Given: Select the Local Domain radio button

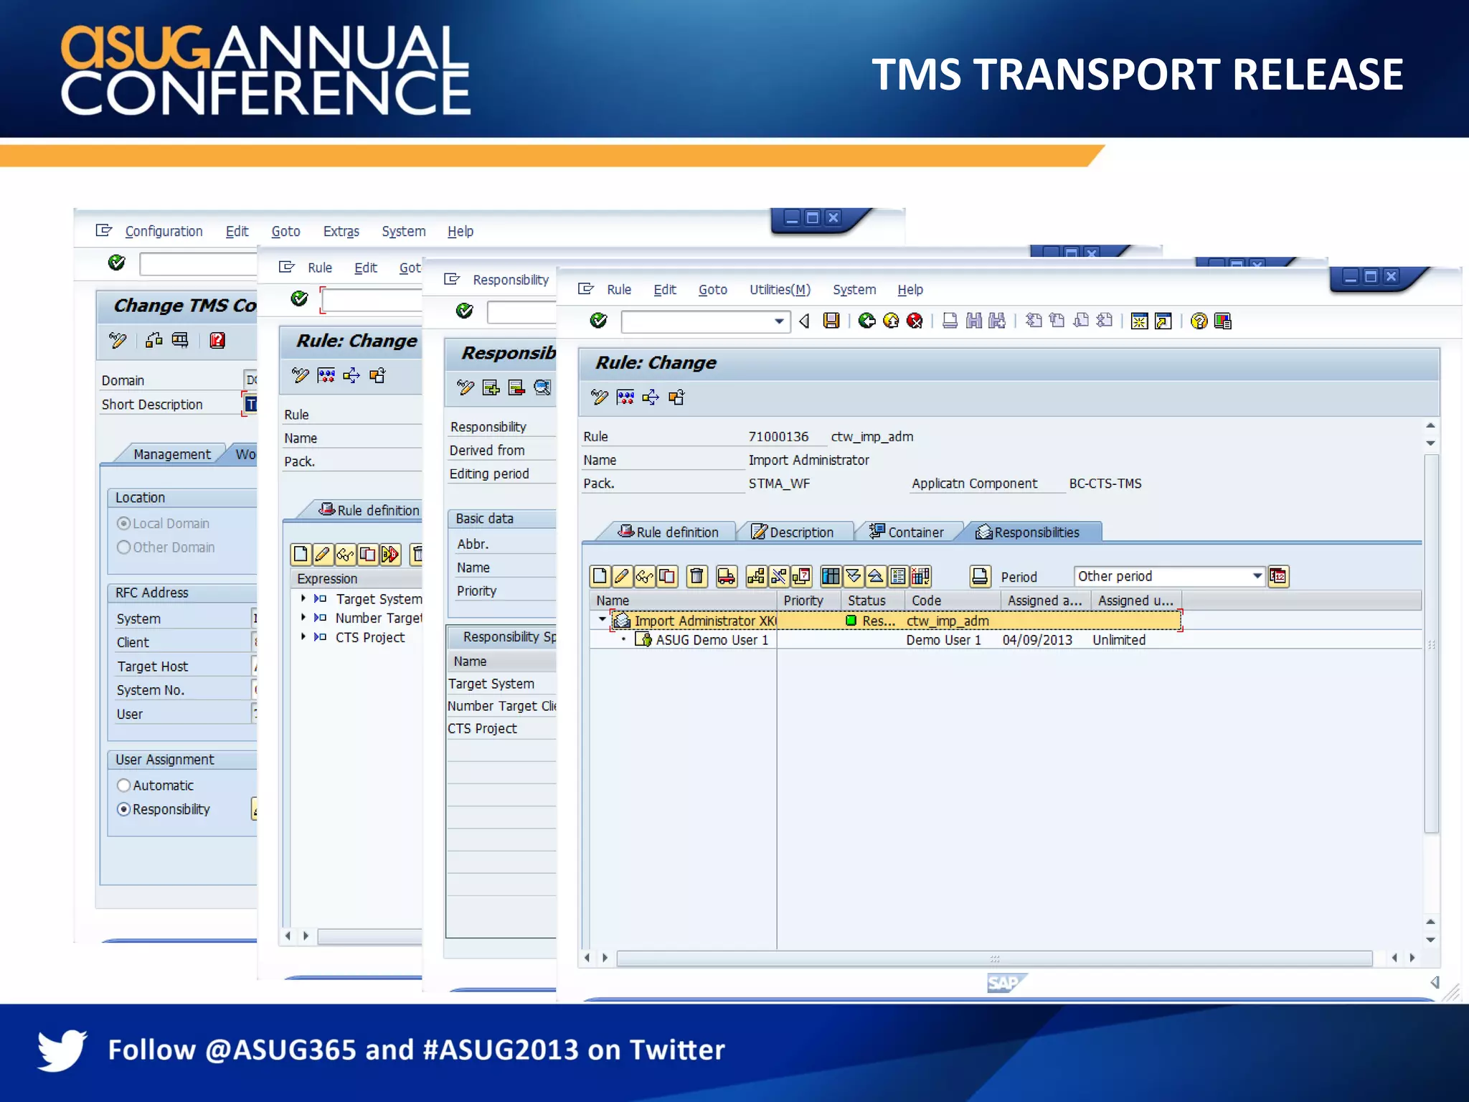Looking at the screenshot, I should [123, 524].
